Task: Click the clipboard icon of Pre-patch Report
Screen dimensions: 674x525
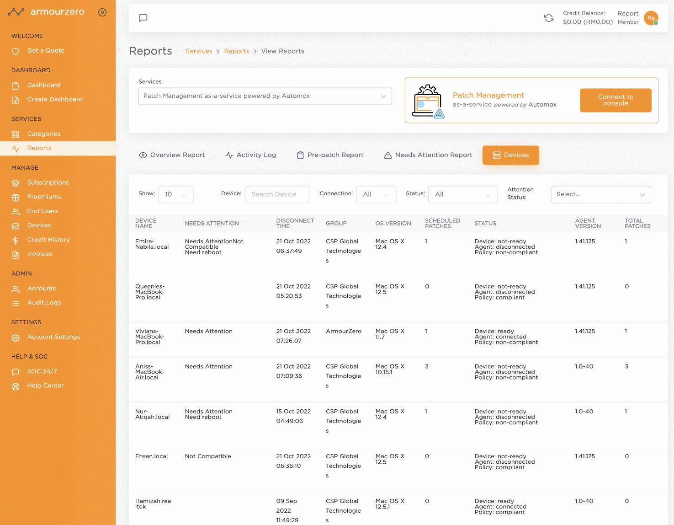Action: click(x=300, y=155)
